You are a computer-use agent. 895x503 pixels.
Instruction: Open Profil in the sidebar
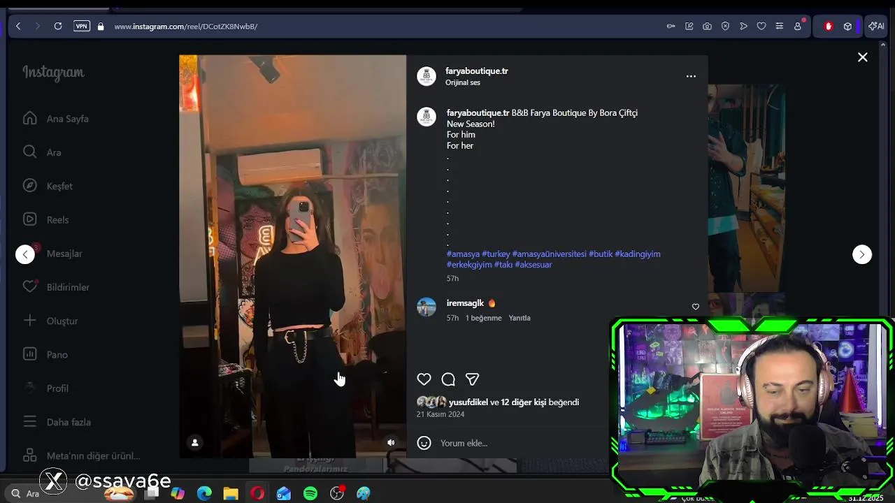(x=45, y=388)
